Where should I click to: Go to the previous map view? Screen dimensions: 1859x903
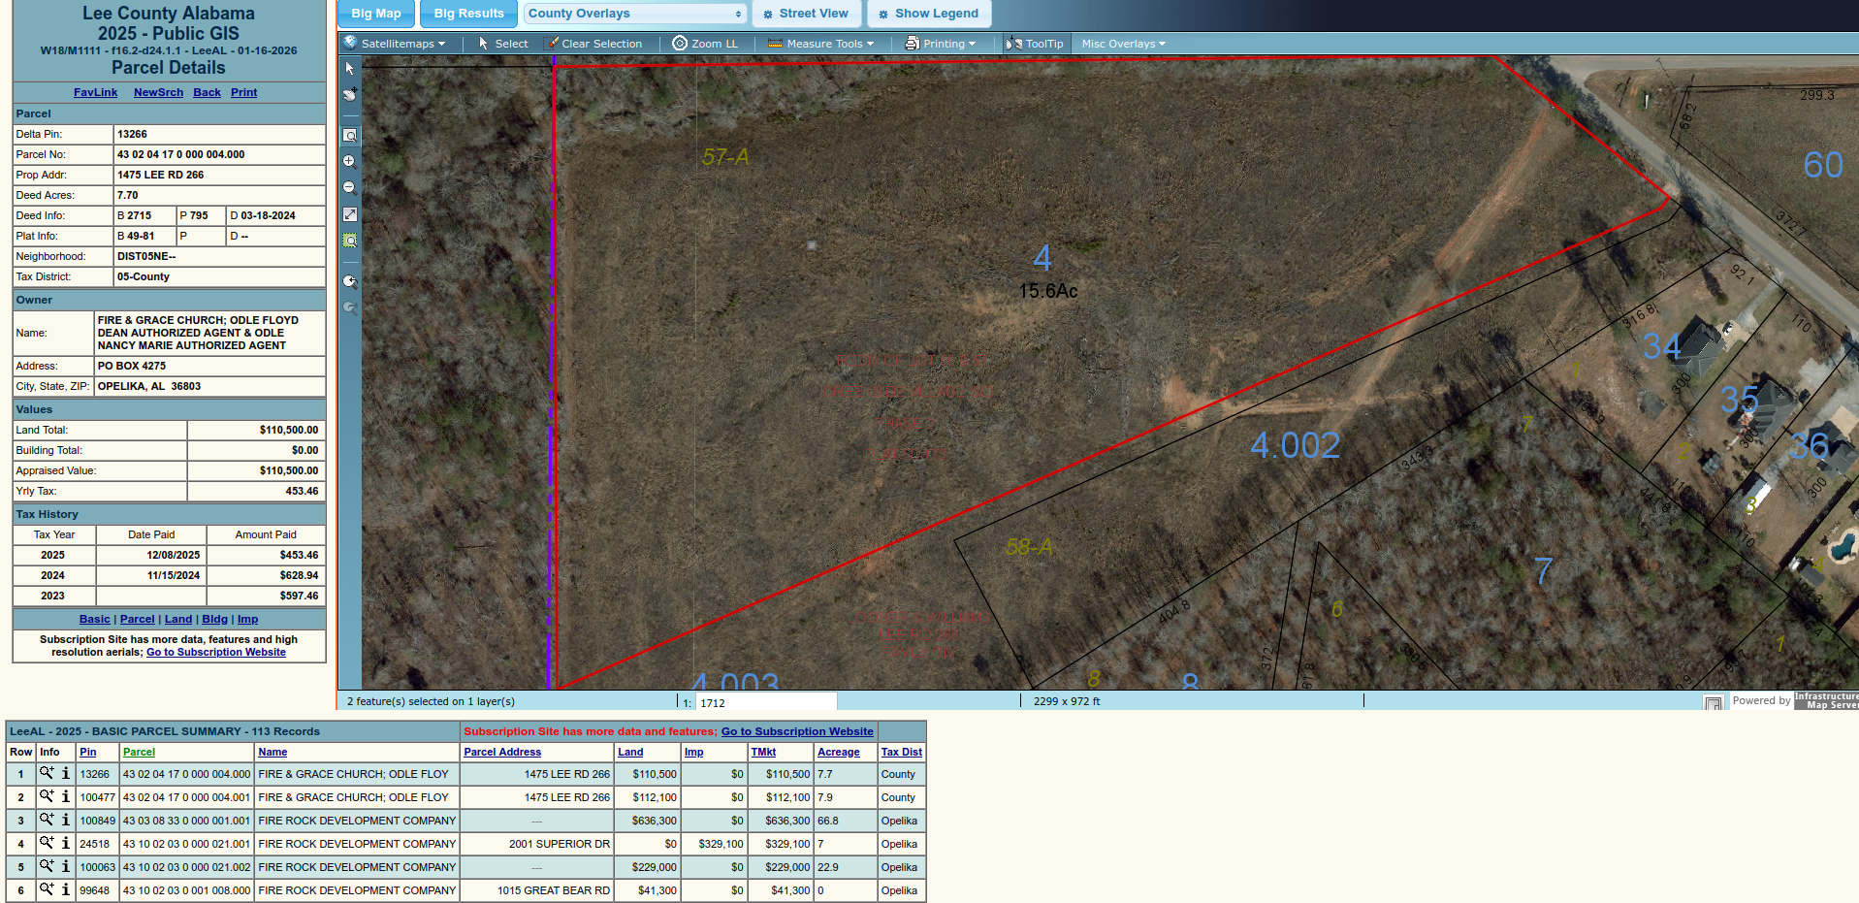350,282
